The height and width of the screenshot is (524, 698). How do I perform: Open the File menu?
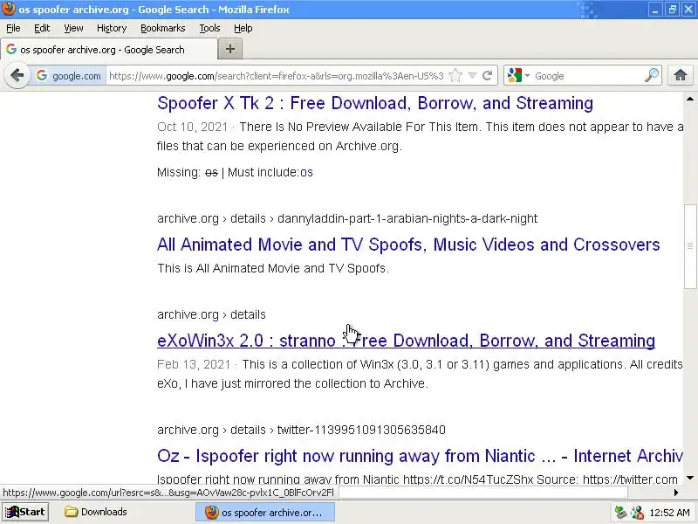[x=13, y=28]
